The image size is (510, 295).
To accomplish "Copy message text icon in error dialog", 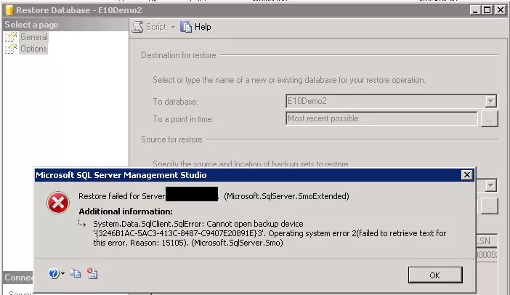I will pyautogui.click(x=75, y=273).
